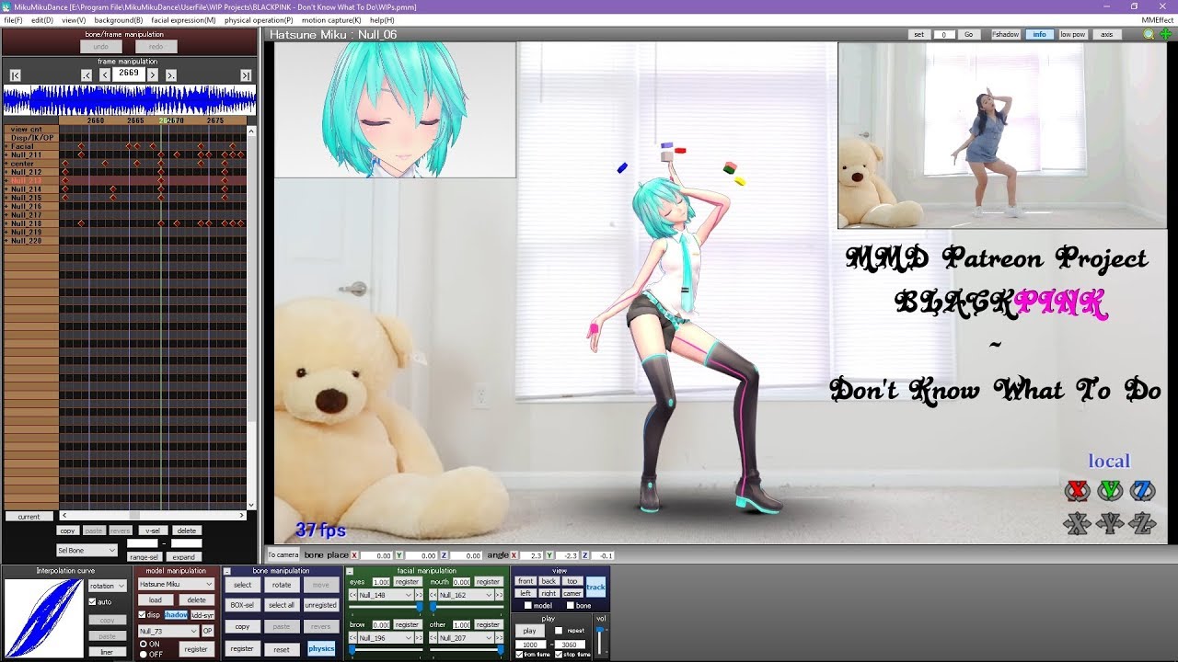Uncheck the disp checkbox in model manipulation
Viewport: 1178px width, 662px height.
(x=142, y=615)
